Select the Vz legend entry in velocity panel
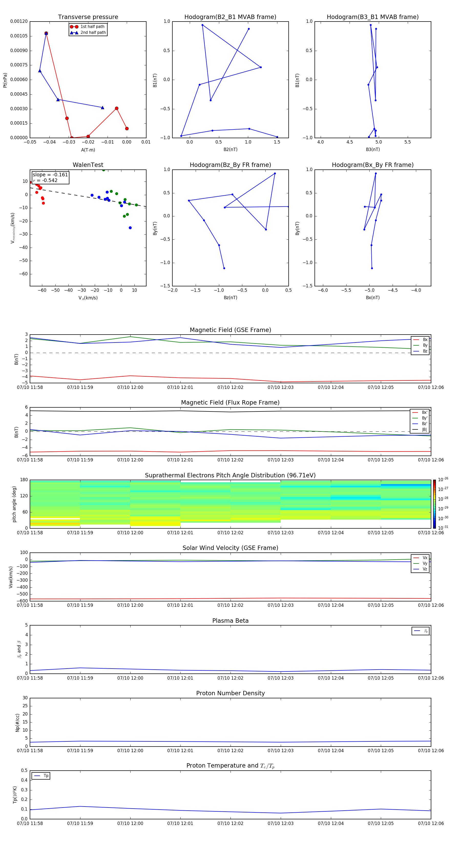Image resolution: width=461 pixels, height=846 pixels. coord(420,569)
